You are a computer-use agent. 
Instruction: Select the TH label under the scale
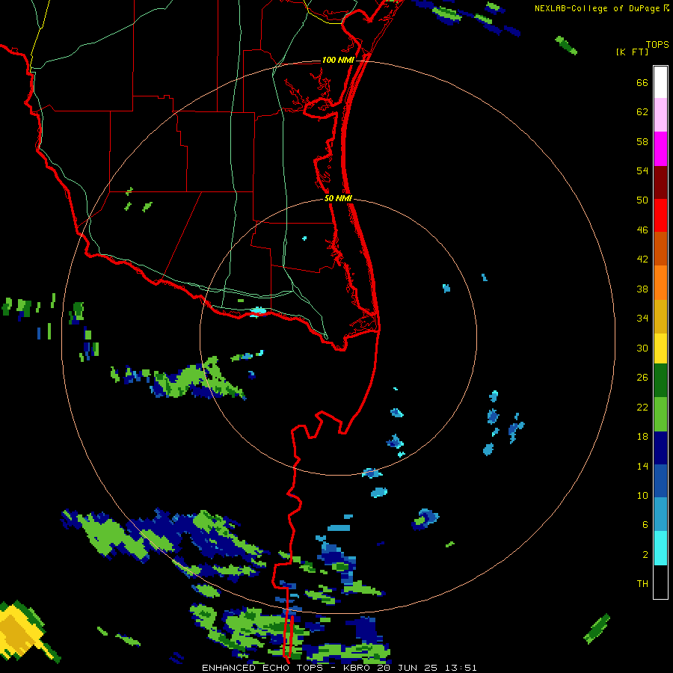[x=642, y=584]
